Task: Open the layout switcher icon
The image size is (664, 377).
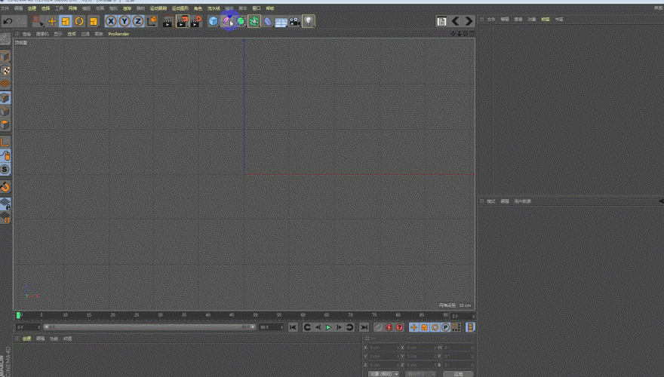Action: pyautogui.click(x=441, y=21)
